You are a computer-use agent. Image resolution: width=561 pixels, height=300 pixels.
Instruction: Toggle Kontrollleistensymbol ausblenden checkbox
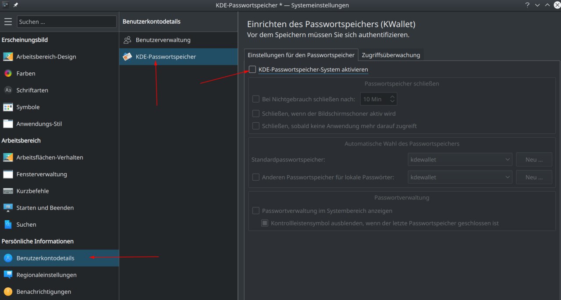tap(265, 223)
